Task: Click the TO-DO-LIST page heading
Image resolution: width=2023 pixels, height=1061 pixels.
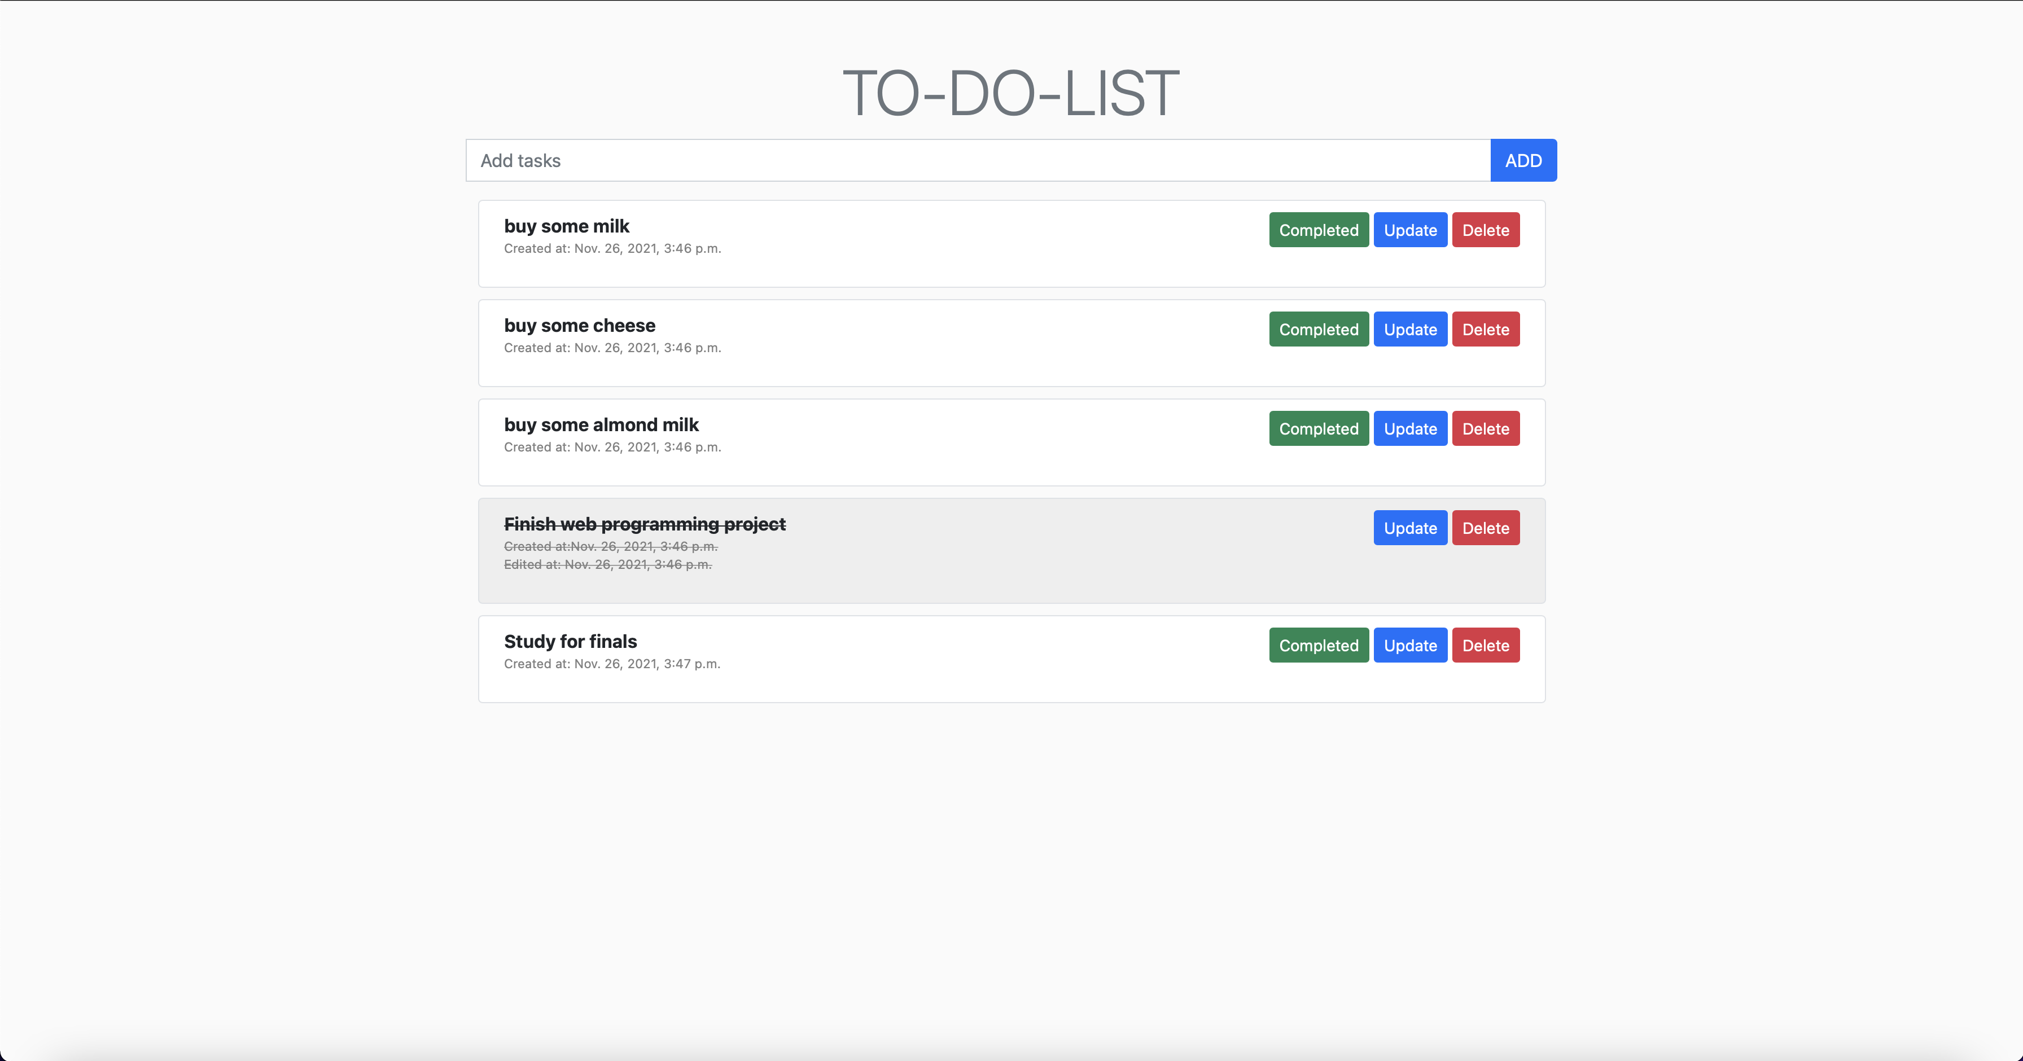Action: click(x=1010, y=92)
